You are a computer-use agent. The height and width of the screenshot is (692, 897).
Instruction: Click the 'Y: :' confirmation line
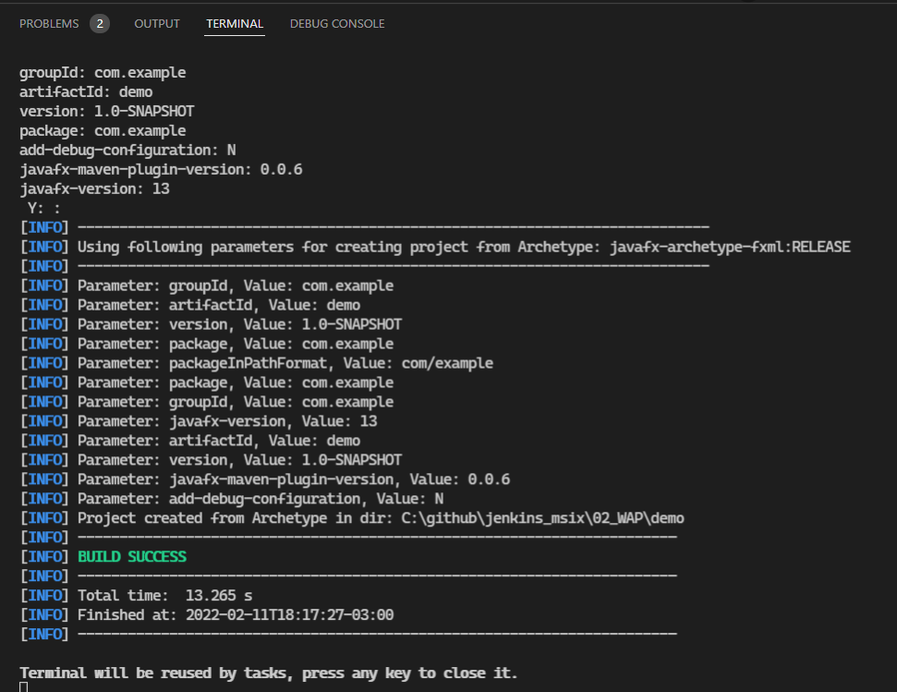tap(44, 208)
